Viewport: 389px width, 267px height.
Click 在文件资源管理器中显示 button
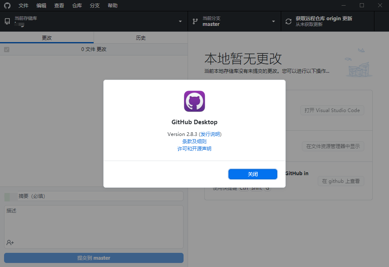tap(333, 146)
